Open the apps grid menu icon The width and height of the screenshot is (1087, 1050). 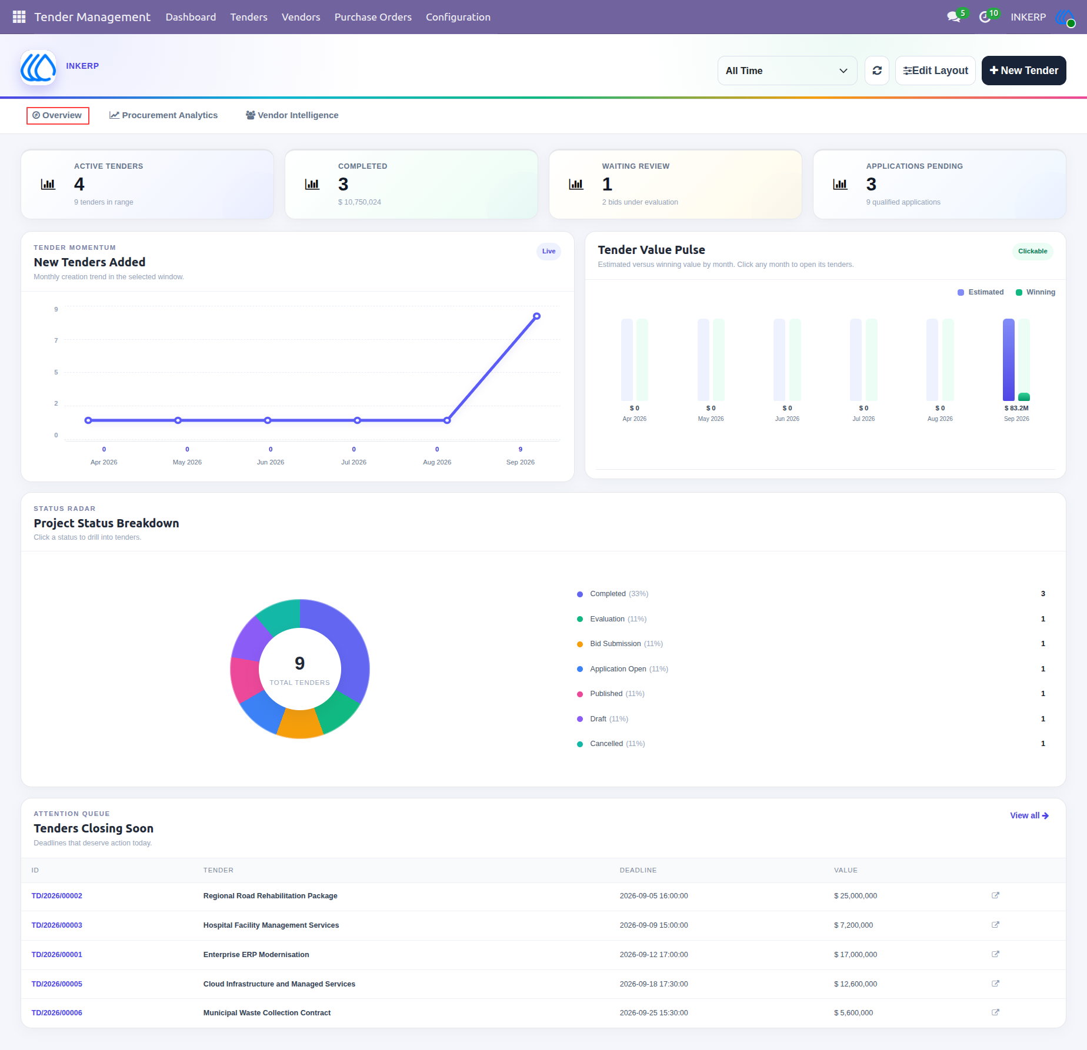coord(19,17)
